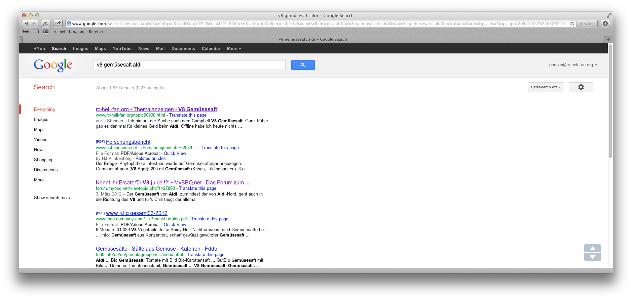Viewport: 632px width, 300px height.
Task: Expand More in left search sidebar
Action: [39, 180]
